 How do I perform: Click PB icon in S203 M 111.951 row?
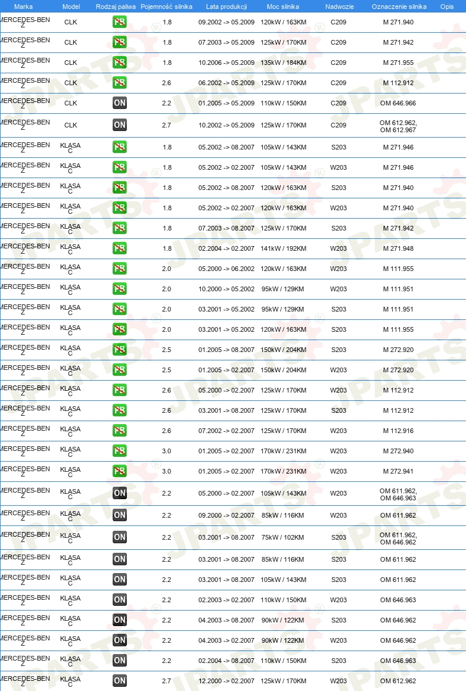tap(119, 309)
